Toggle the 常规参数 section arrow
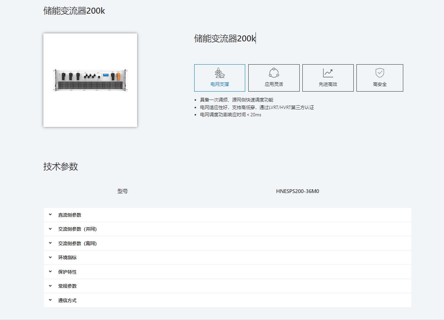Screen dimensions: 444x320 coord(50,286)
